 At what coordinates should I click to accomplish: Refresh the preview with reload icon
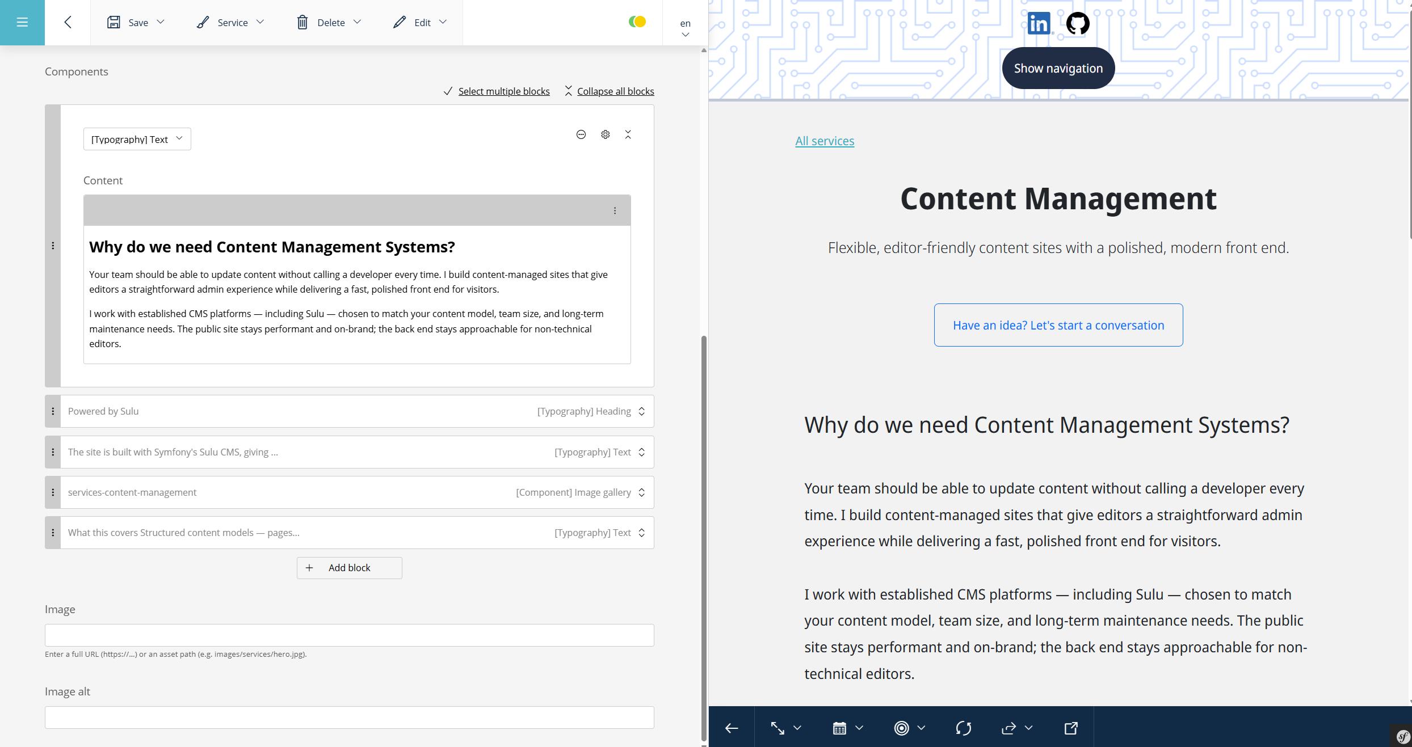pos(963,728)
